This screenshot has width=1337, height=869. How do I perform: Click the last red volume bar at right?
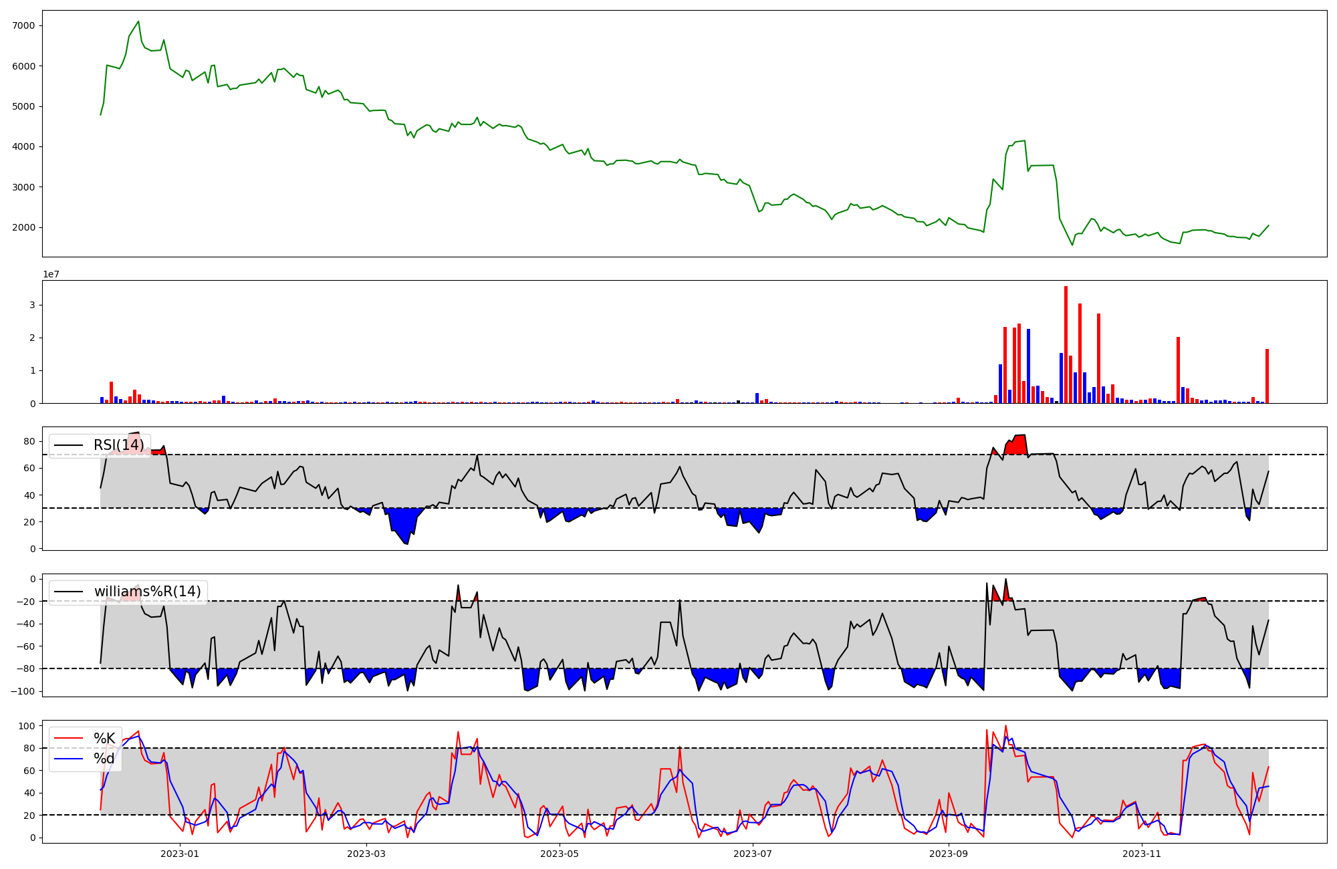pos(1266,376)
